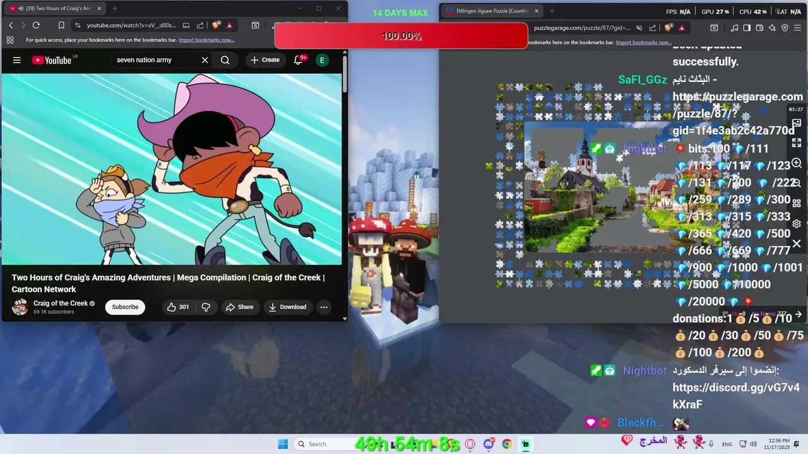
Task: Click the share icon in the YouTube address bar
Action: coord(200,25)
